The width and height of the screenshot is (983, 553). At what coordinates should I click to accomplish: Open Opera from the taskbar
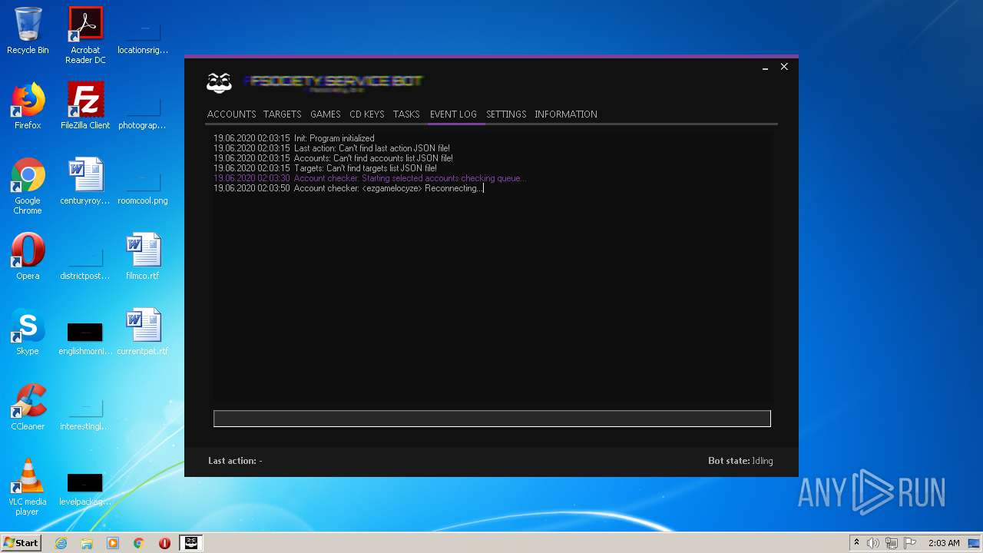(164, 543)
